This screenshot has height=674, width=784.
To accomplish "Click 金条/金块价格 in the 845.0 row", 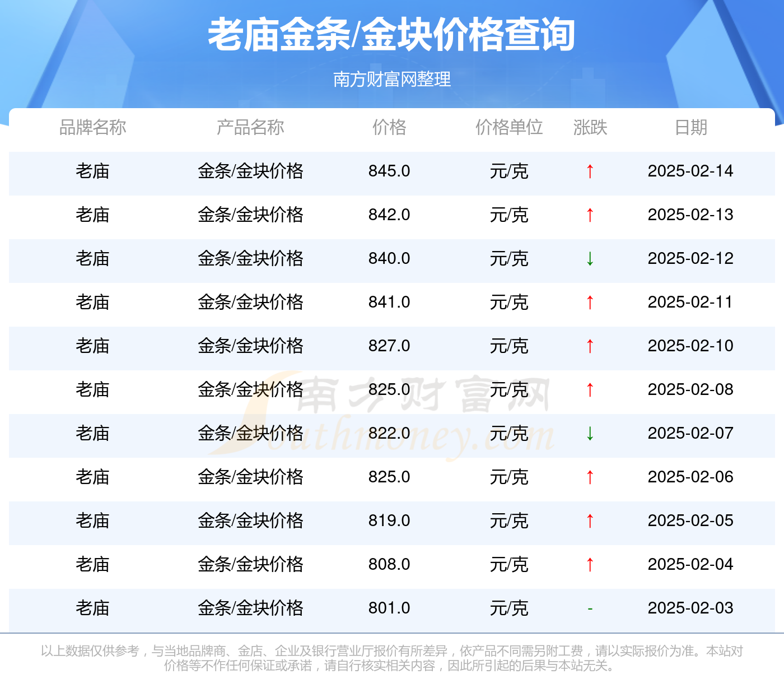I will click(250, 171).
